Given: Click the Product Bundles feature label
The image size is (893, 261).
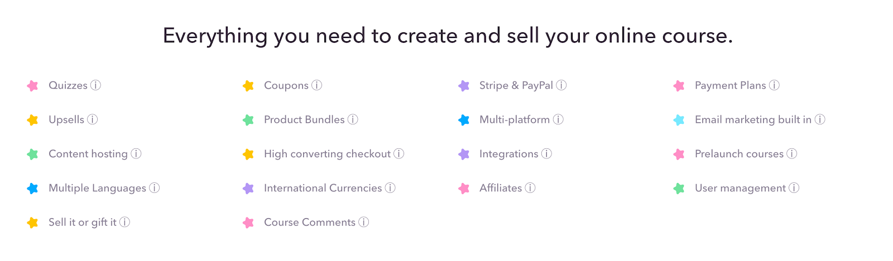Looking at the screenshot, I should pyautogui.click(x=304, y=119).
